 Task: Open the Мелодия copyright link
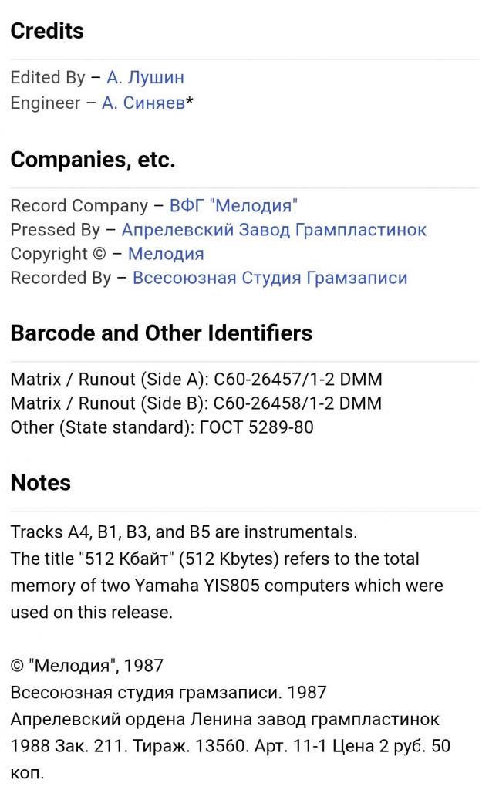[x=166, y=253]
